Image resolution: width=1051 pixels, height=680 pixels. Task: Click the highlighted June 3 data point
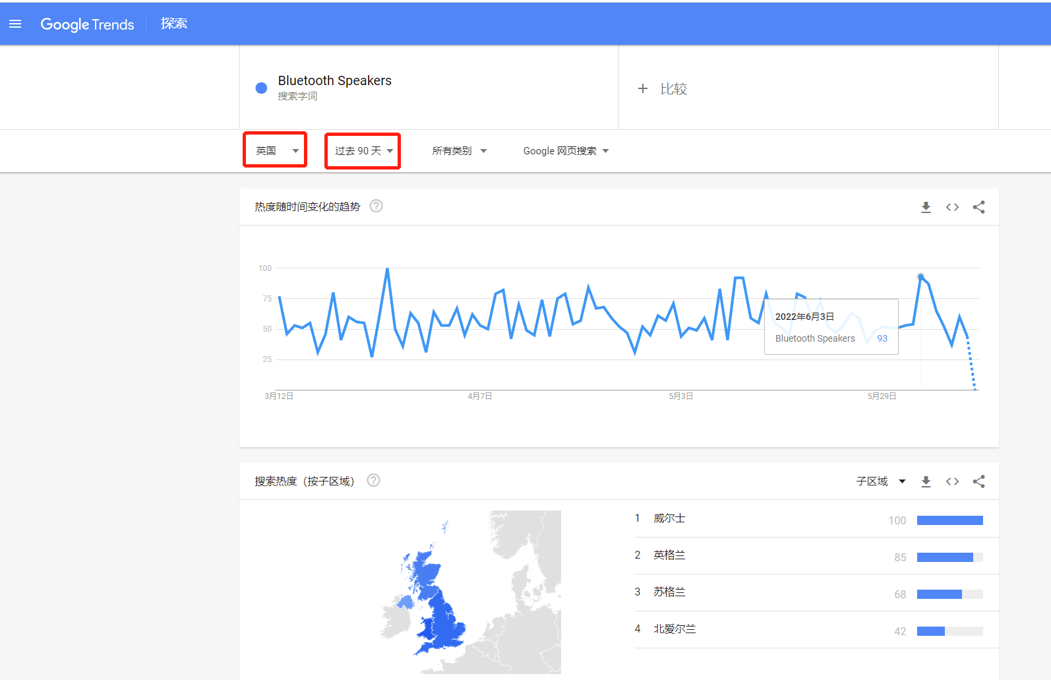click(921, 276)
